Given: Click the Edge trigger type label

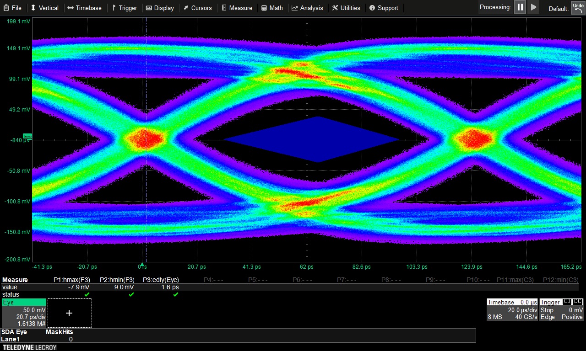Looking at the screenshot, I should pyautogui.click(x=548, y=317).
